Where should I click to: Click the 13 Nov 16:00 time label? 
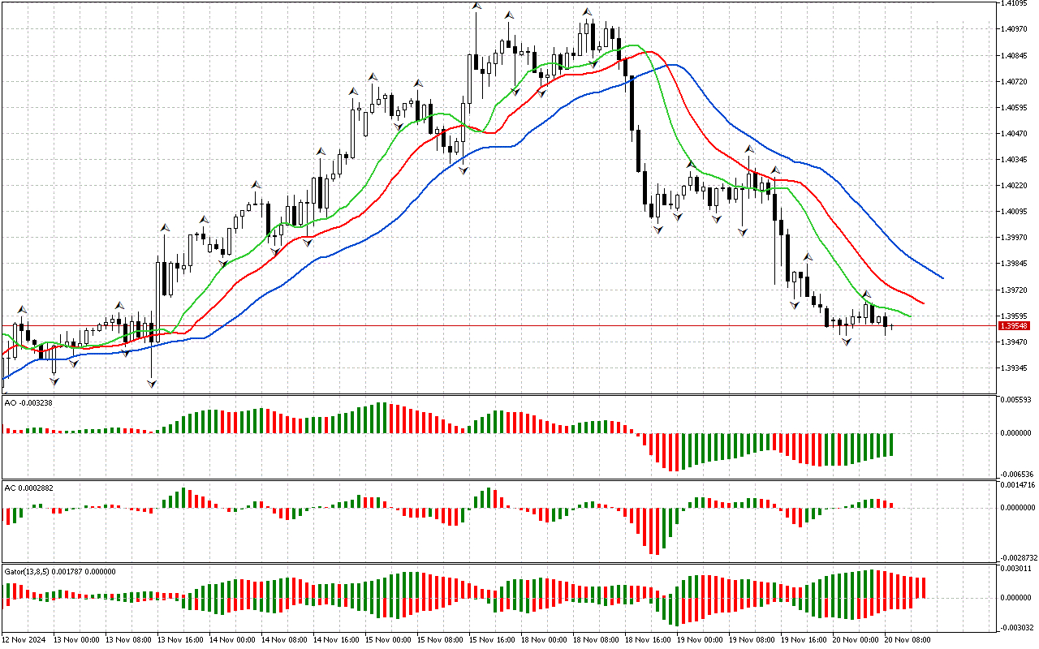(x=179, y=640)
